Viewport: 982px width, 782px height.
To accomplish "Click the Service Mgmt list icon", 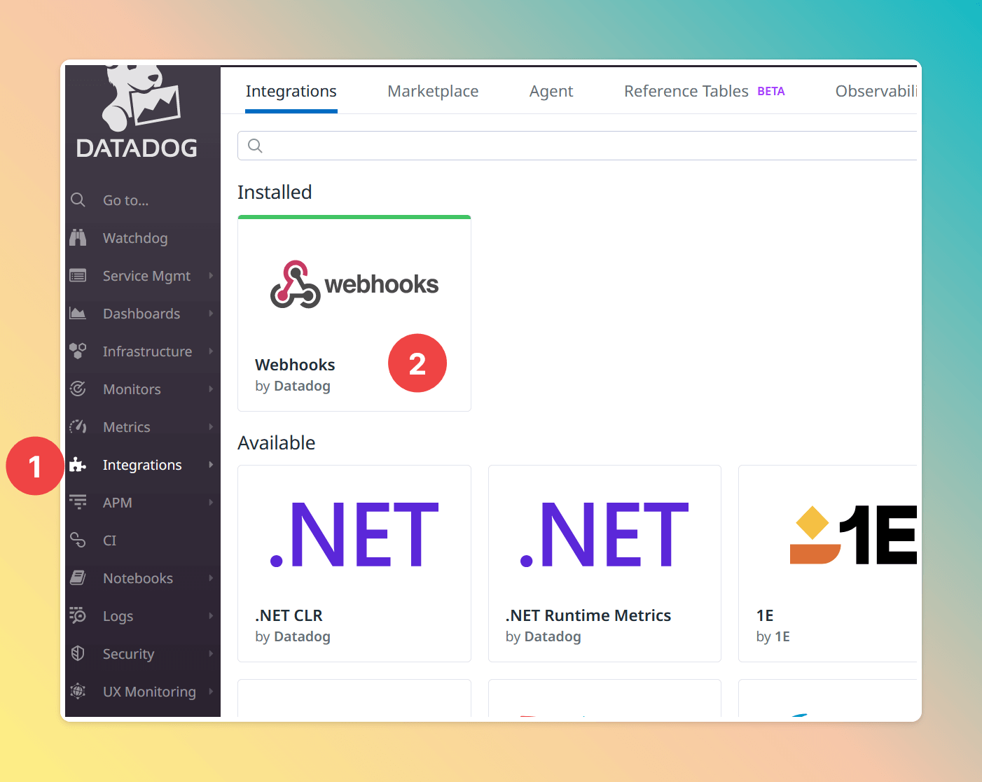I will pos(78,276).
